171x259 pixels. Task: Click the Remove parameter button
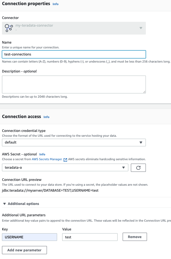click(x=135, y=237)
